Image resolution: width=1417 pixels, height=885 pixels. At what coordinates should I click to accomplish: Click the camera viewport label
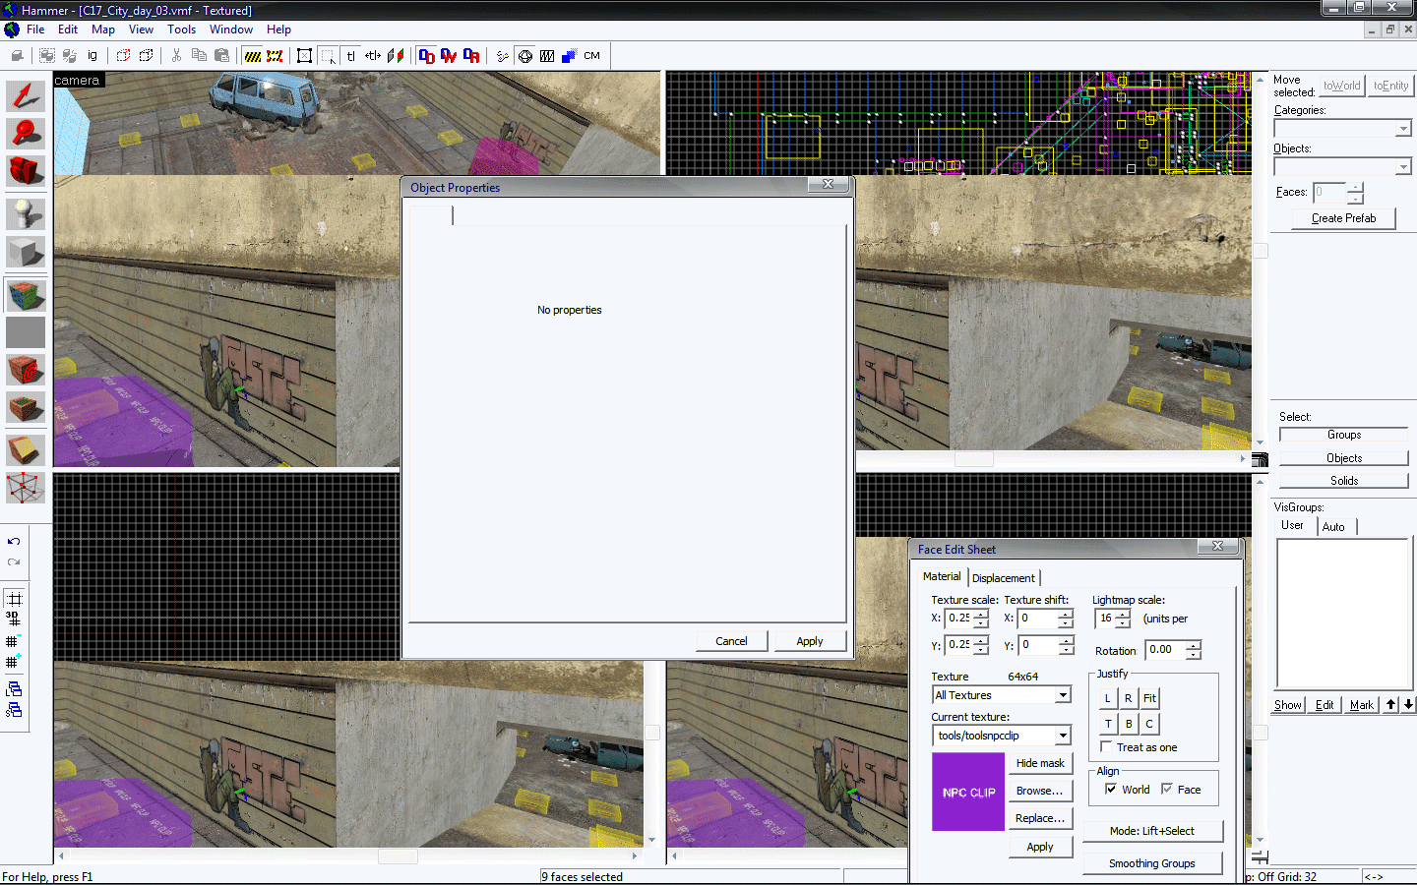pyautogui.click(x=78, y=81)
